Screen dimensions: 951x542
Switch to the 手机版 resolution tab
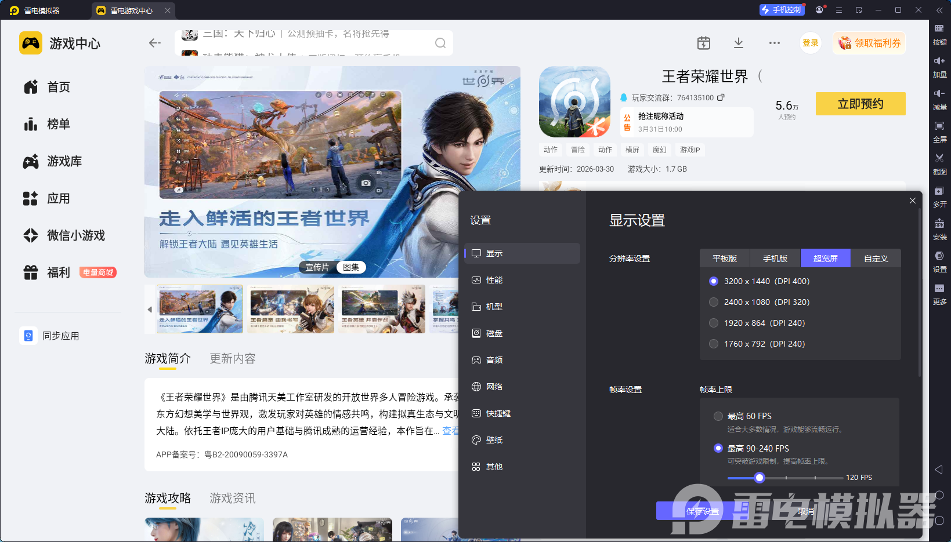775,259
